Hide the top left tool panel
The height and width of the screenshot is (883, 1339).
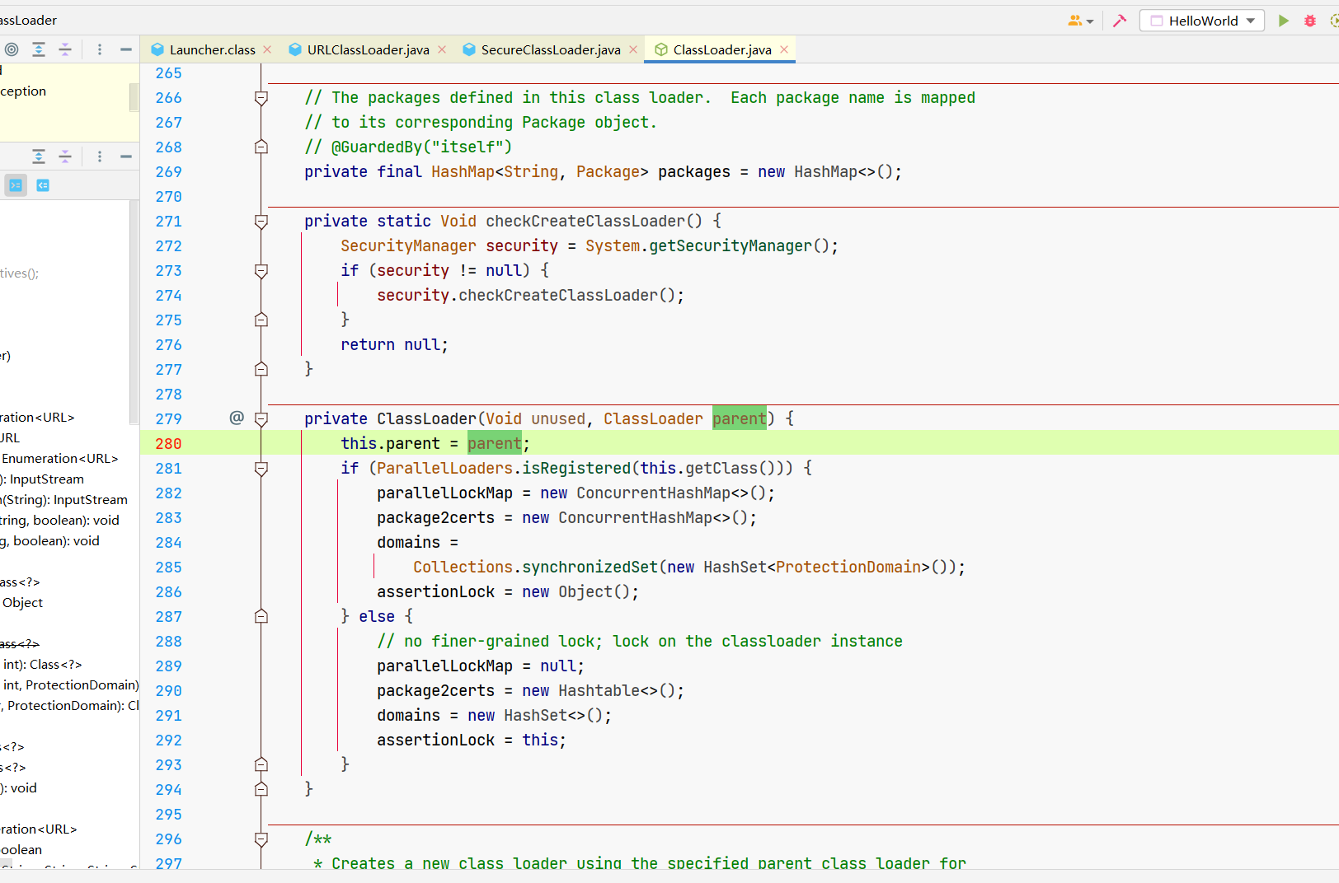point(126,49)
